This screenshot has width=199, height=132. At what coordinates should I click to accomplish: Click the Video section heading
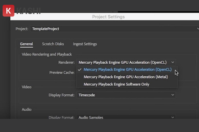point(27,87)
